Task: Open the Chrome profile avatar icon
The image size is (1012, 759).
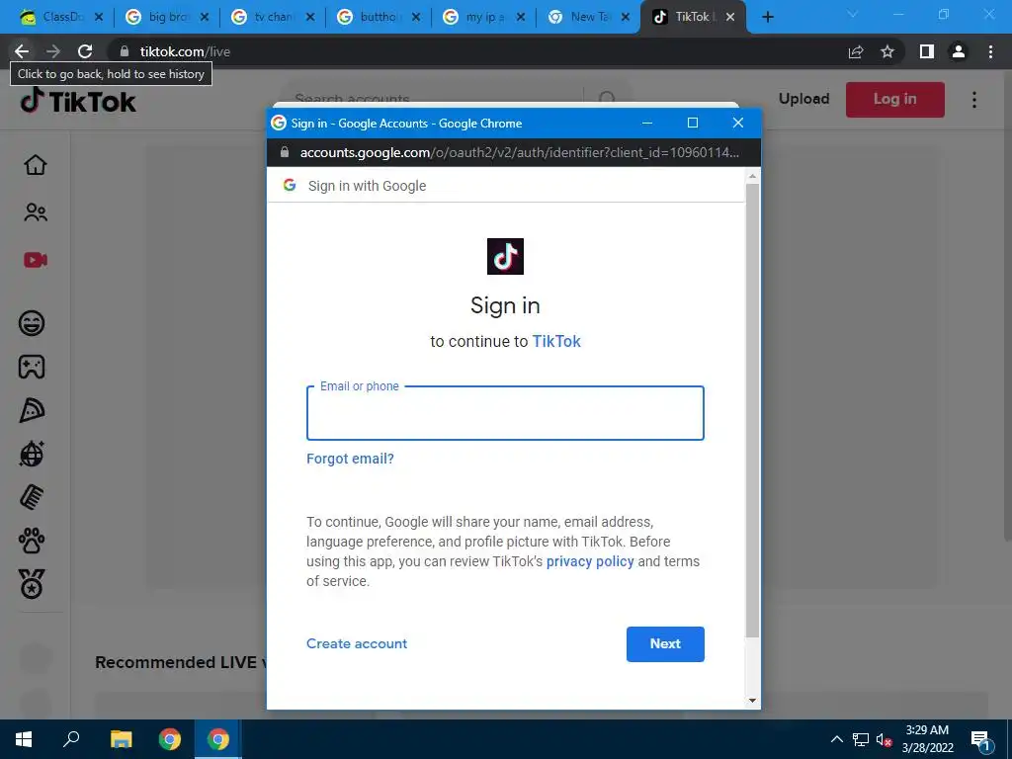Action: pyautogui.click(x=959, y=51)
